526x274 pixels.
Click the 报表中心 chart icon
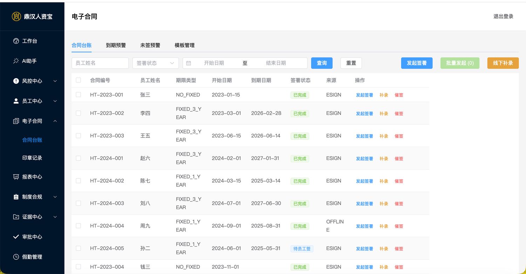16,177
